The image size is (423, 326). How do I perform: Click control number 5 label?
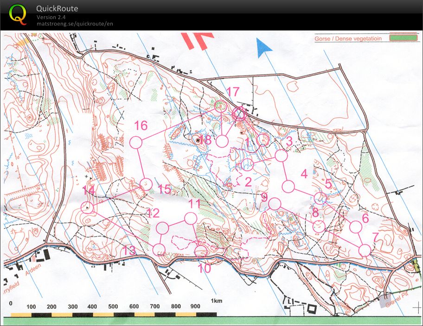[x=328, y=184]
